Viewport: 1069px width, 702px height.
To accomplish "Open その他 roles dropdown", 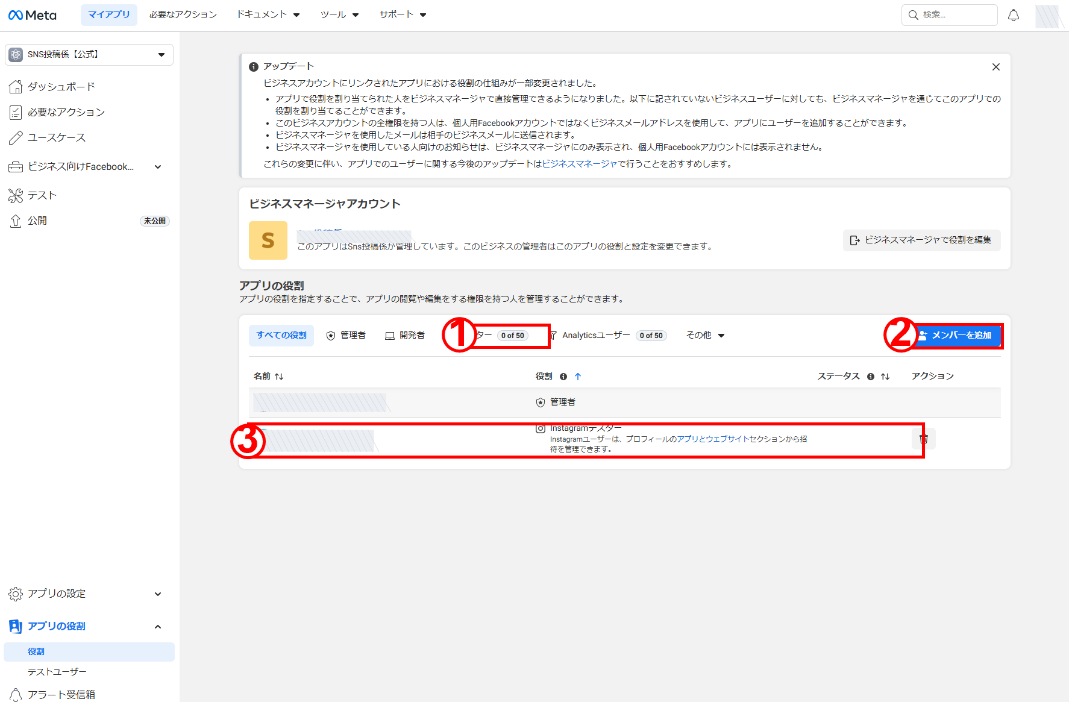I will [706, 335].
